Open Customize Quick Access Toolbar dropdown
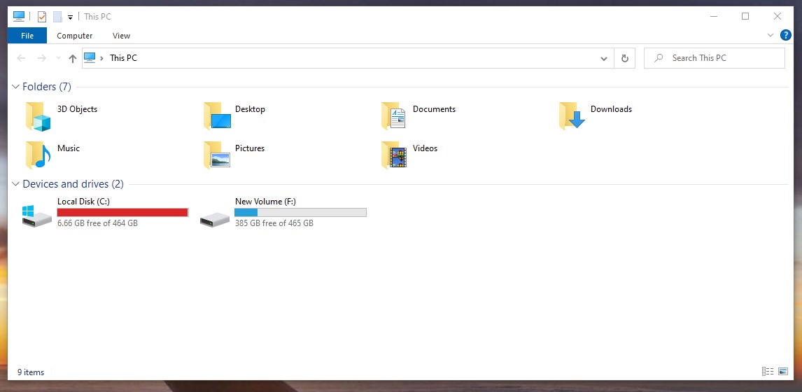Viewport: 802px width, 392px height. 70,17
